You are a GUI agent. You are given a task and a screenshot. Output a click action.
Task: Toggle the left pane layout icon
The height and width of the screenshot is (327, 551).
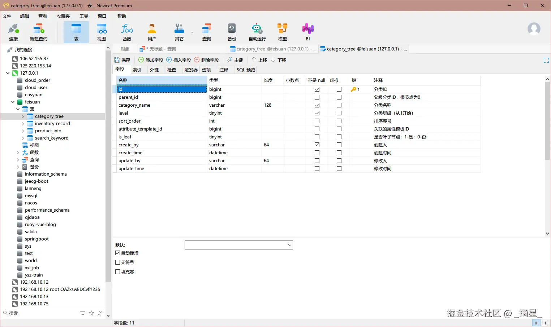click(x=537, y=323)
